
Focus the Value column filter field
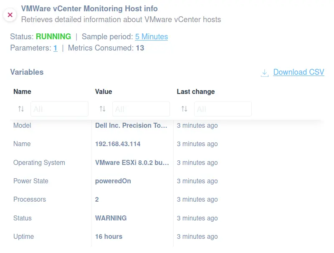click(x=141, y=109)
